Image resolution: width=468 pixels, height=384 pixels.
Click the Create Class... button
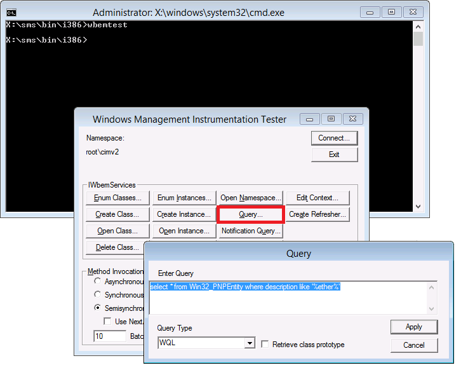click(x=117, y=214)
